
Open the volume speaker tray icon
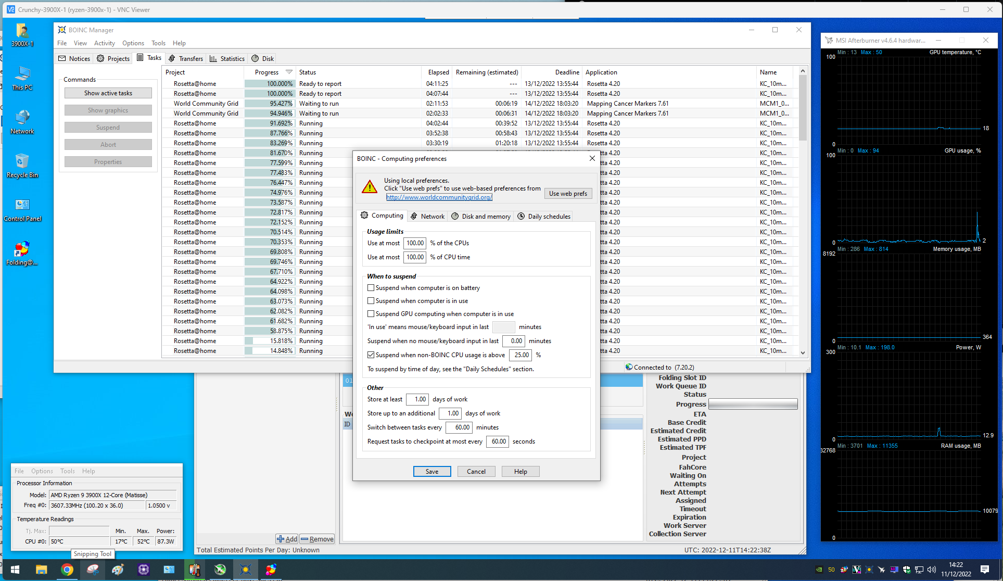click(x=932, y=570)
